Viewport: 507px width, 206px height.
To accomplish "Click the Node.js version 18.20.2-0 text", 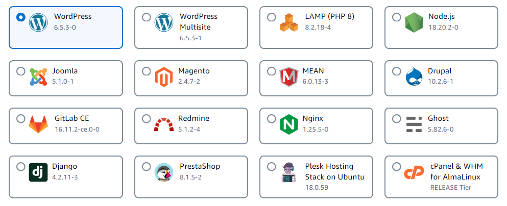I will coord(443,27).
